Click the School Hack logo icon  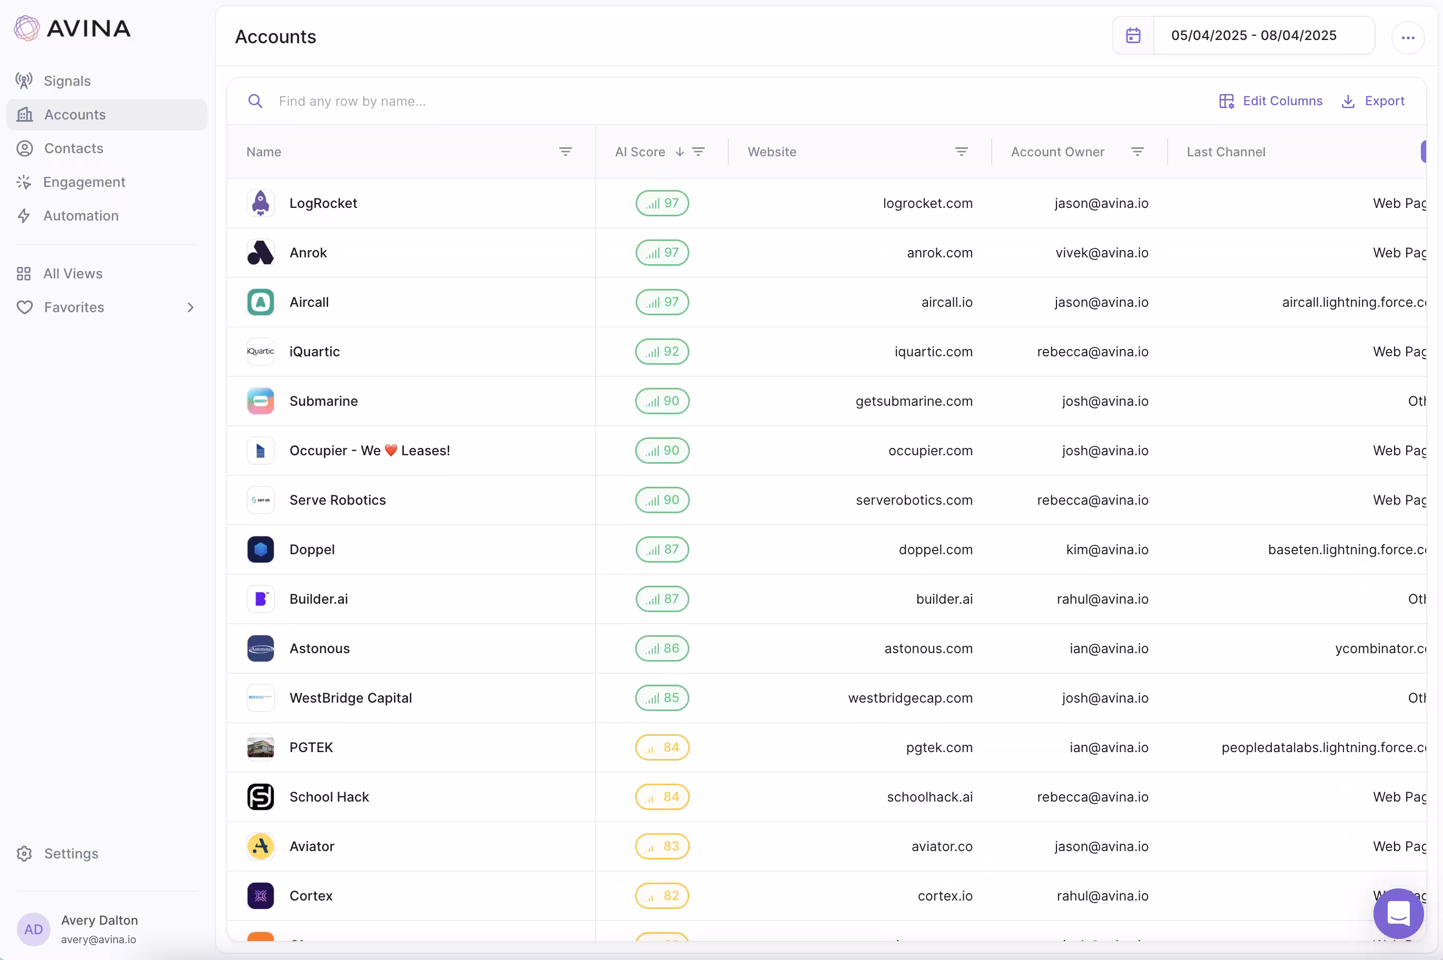[x=260, y=796]
